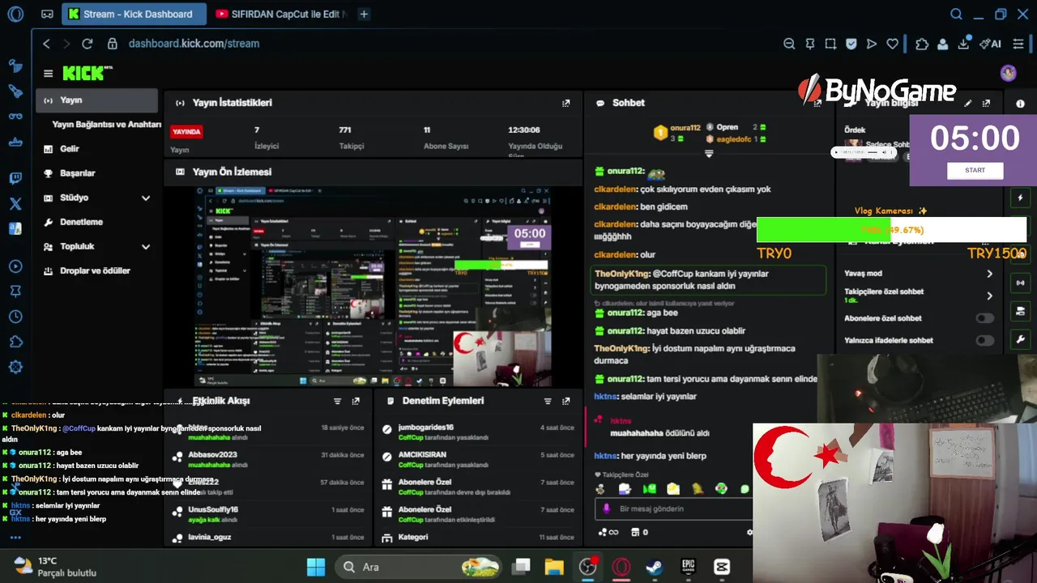Open the Denetleme sidebar item
The height and width of the screenshot is (583, 1037).
click(x=97, y=222)
